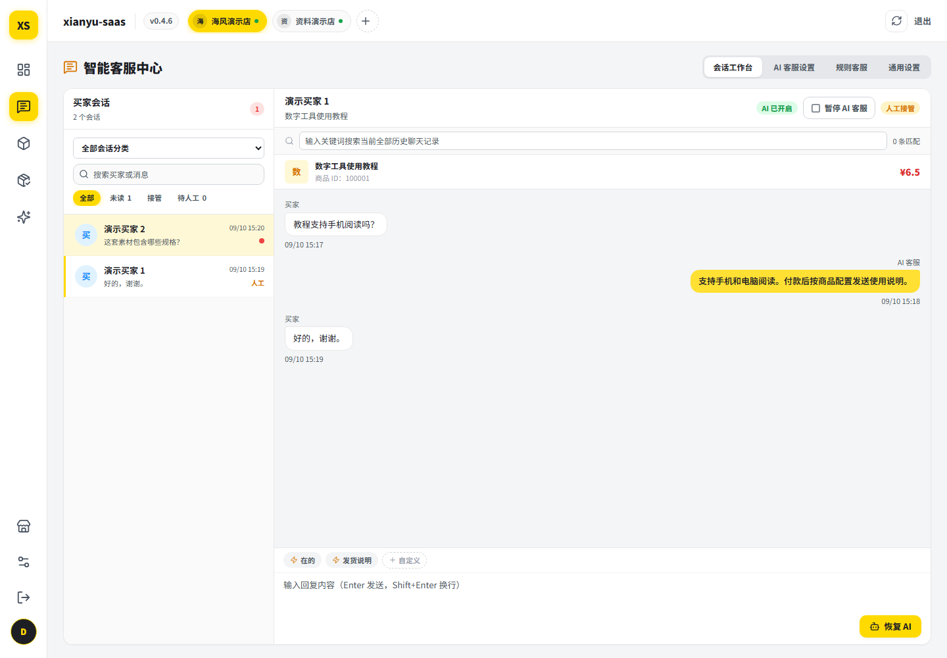Switch to 资料演示店 shop tab
The width and height of the screenshot is (947, 658).
pos(312,21)
